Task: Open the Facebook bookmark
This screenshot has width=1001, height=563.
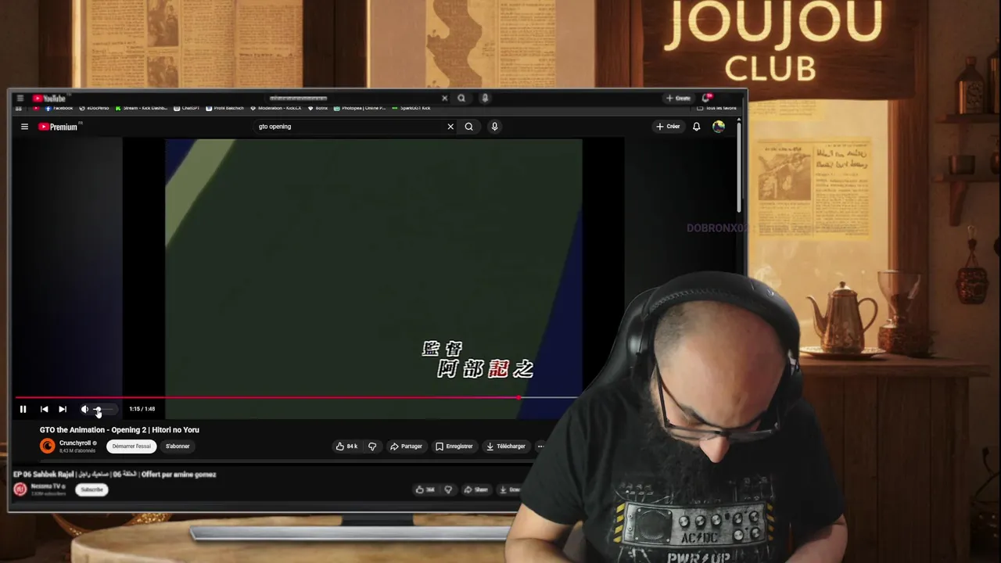Action: click(60, 108)
